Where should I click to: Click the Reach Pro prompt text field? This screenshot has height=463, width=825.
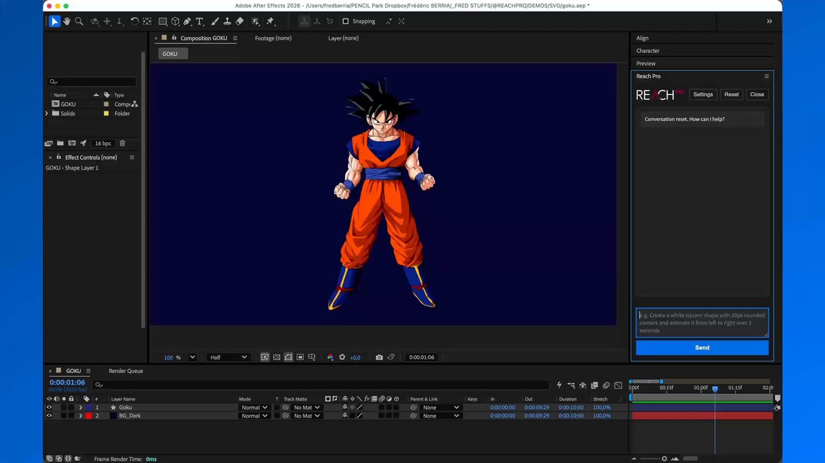702,323
